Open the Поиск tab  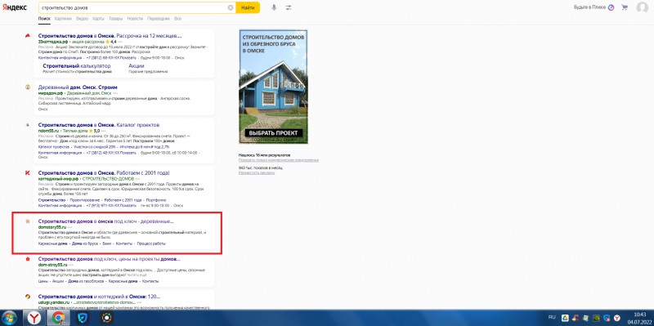[44, 19]
